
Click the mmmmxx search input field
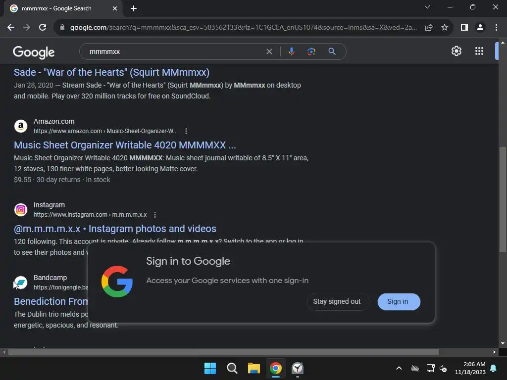pyautogui.click(x=175, y=51)
